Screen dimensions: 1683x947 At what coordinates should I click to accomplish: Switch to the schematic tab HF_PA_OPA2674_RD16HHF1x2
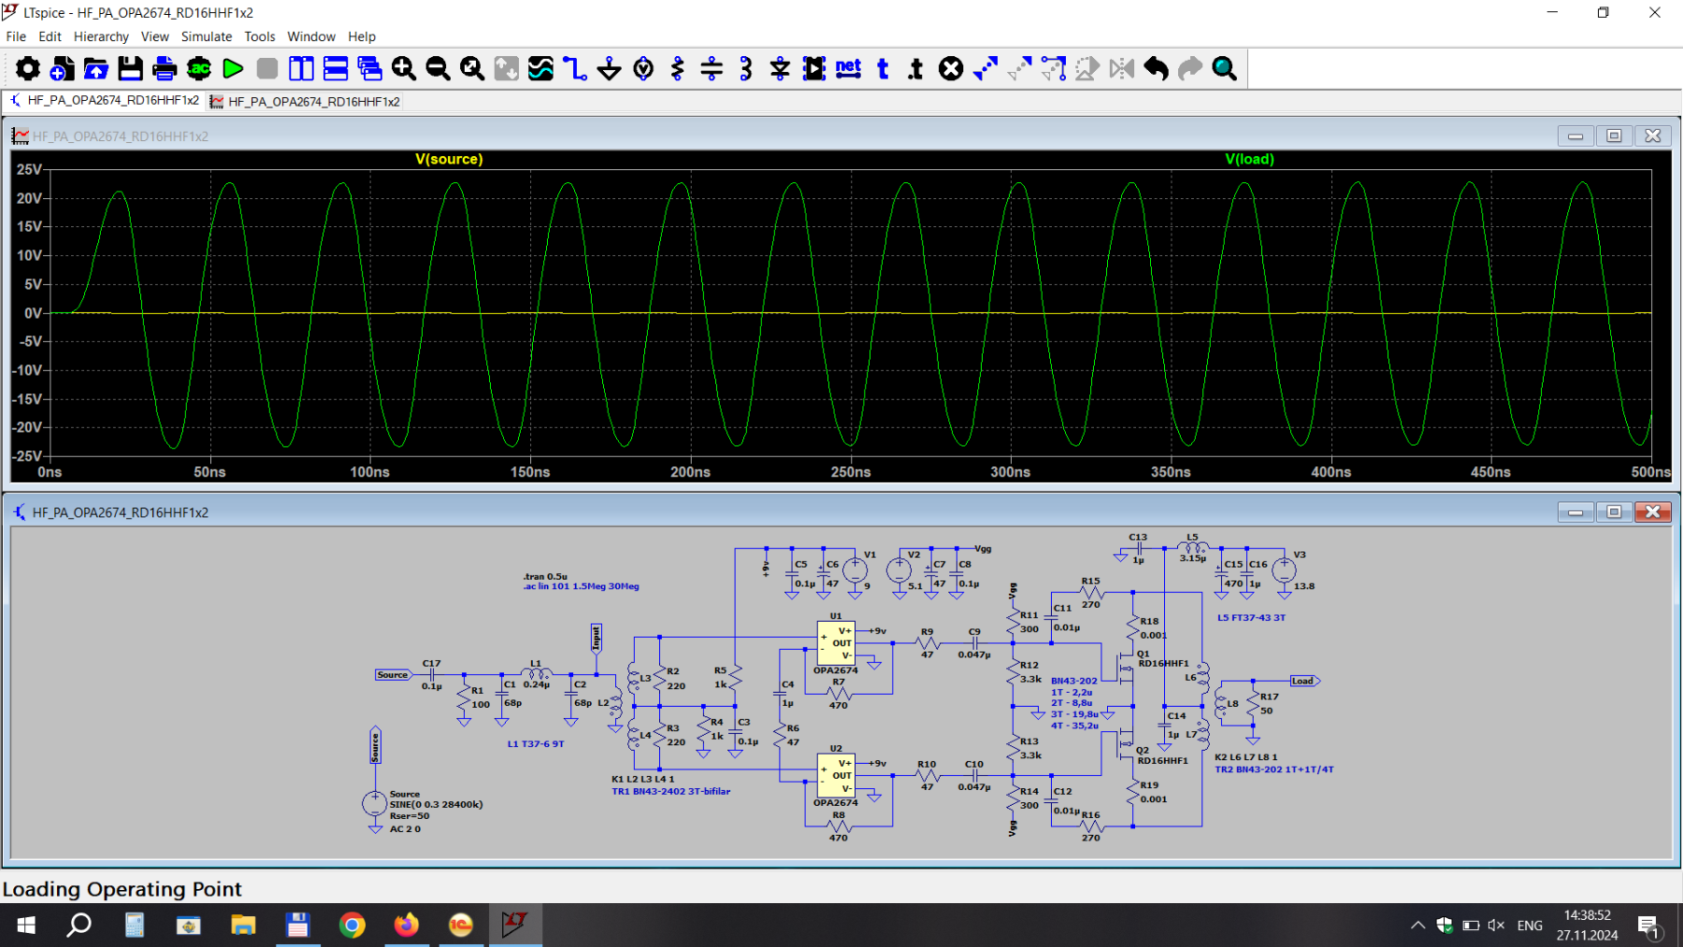pos(104,101)
